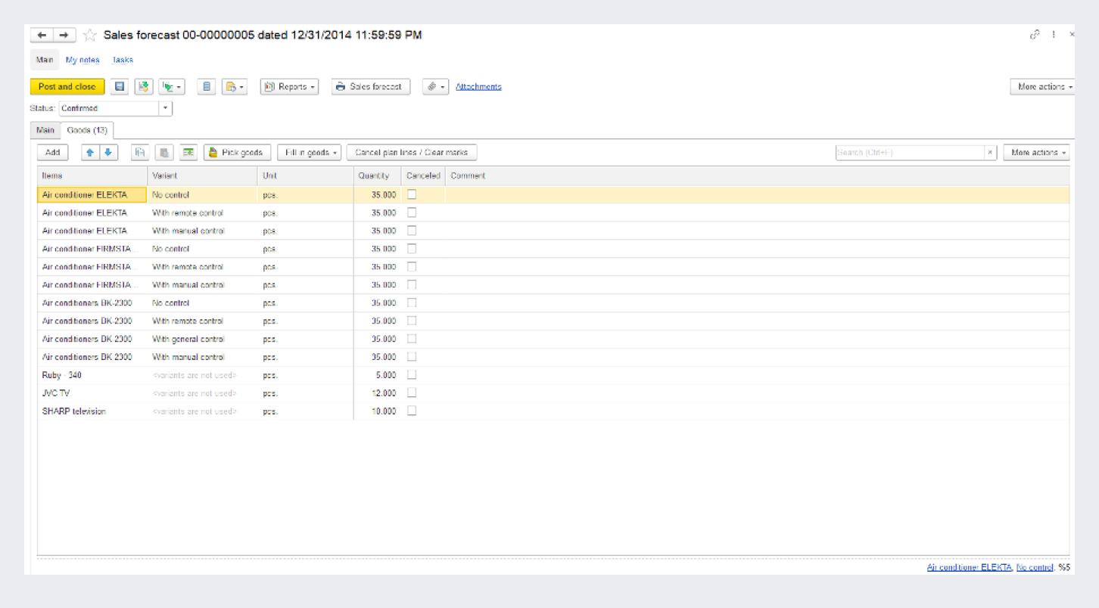Check Canceled box for JVC TV row
Viewport: 1099px width, 608px height.
[x=412, y=393]
